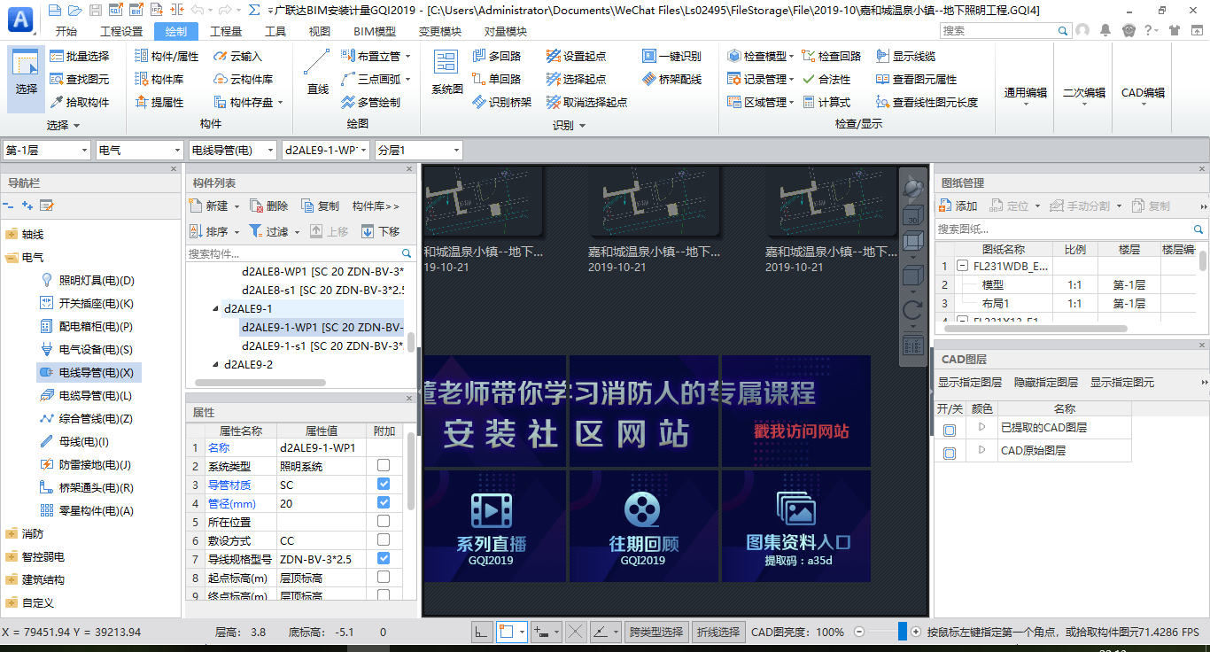This screenshot has height=652, width=1210.
Task: Click 隐藏指定图层 in CAD layer panel
Action: point(1046,383)
